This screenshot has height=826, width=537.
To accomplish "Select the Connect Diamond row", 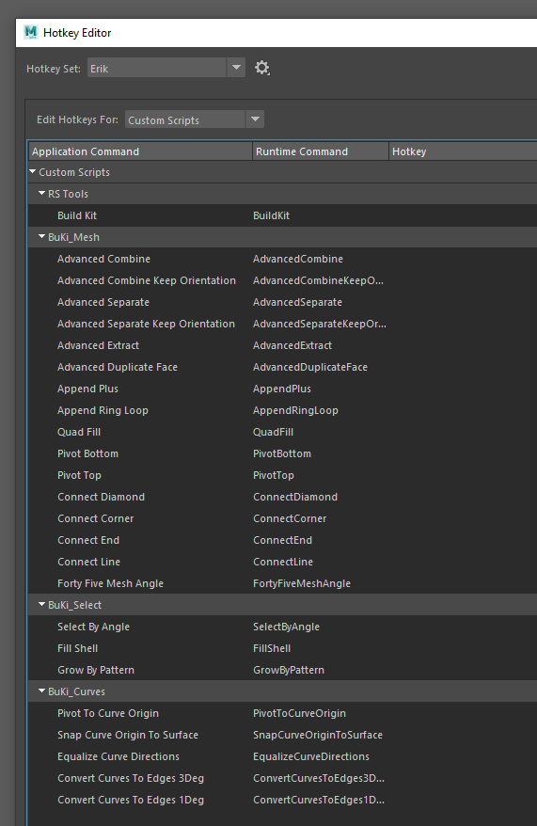I will click(283, 497).
